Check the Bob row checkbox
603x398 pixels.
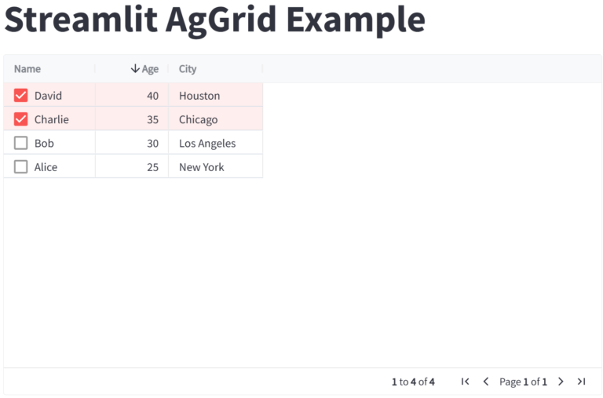coord(20,143)
